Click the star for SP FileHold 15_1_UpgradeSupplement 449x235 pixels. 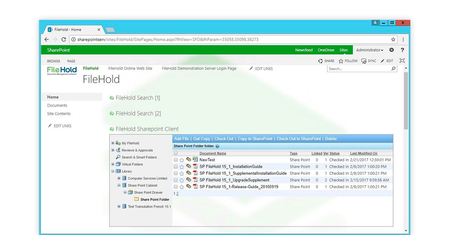[x=182, y=180]
